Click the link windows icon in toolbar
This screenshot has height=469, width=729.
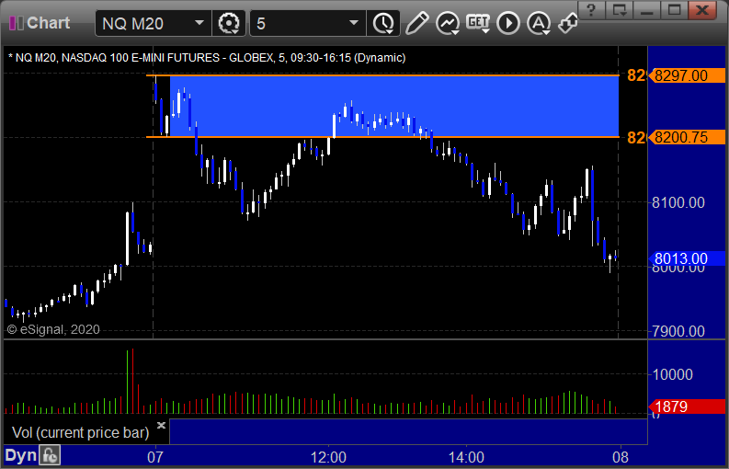tap(568, 23)
